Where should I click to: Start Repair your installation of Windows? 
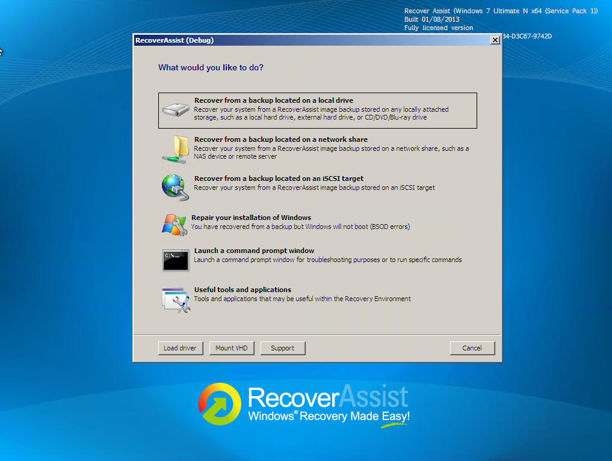[317, 224]
